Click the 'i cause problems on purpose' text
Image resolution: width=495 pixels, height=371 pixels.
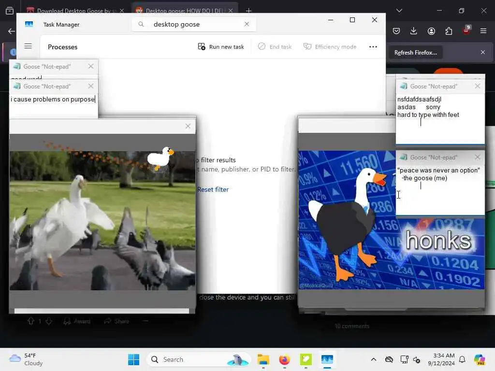coord(53,99)
